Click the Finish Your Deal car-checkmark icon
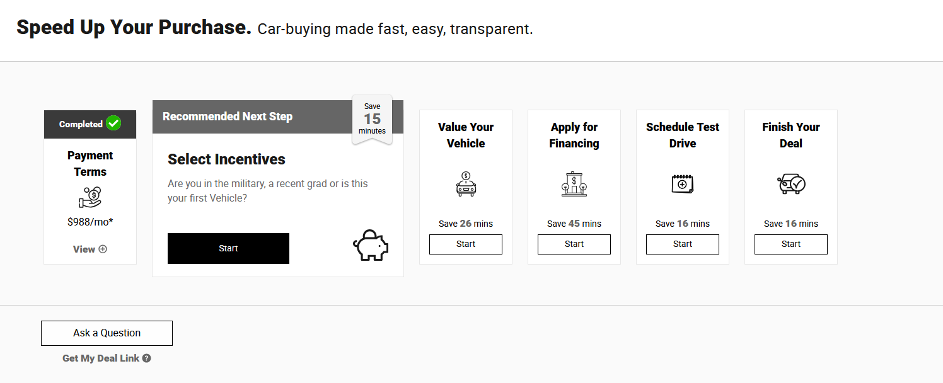 [791, 184]
